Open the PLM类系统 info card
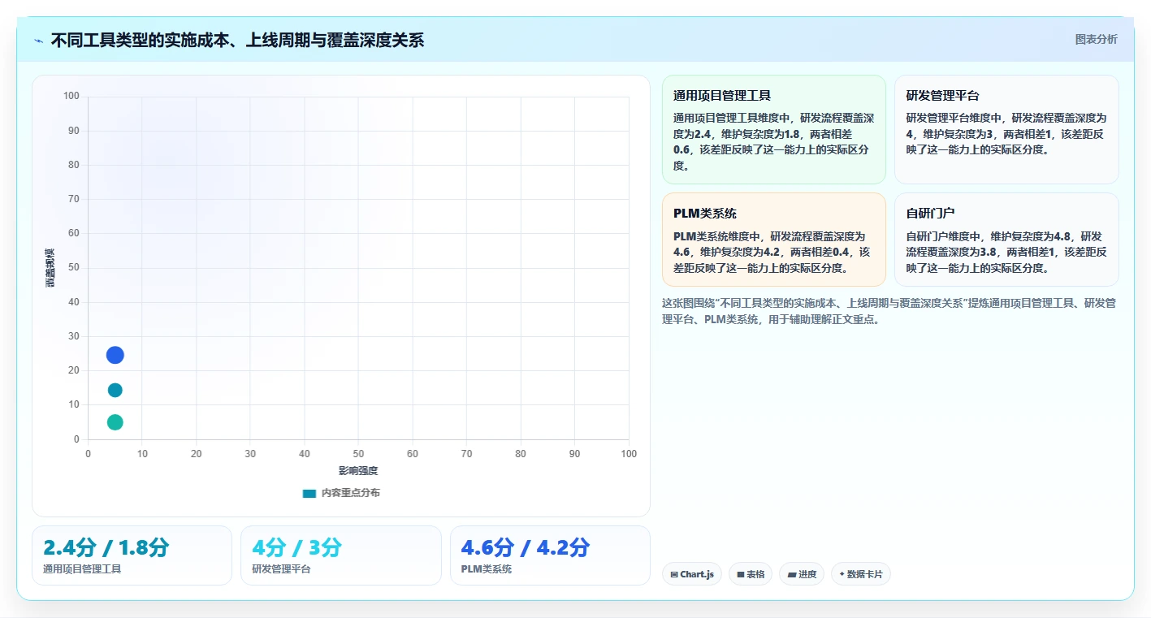 coord(773,240)
